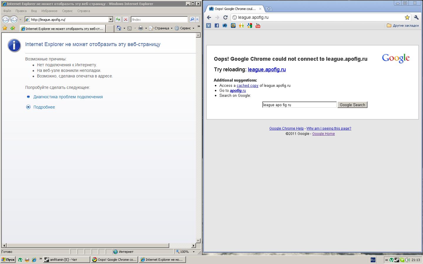Screen dimensions: 423x264
Task: Add page to IE favorites
Action: tap(13, 28)
